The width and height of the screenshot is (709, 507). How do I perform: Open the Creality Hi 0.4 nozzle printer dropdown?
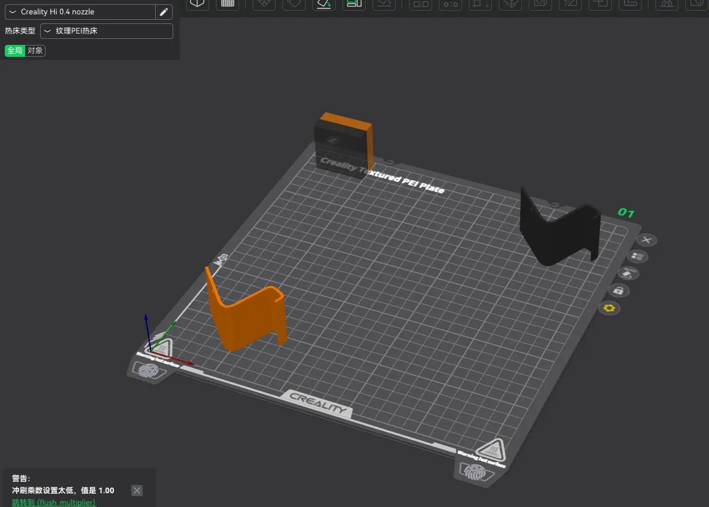(80, 12)
